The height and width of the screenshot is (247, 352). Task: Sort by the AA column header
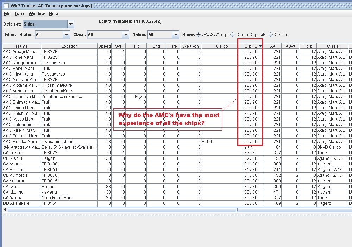(x=272, y=46)
